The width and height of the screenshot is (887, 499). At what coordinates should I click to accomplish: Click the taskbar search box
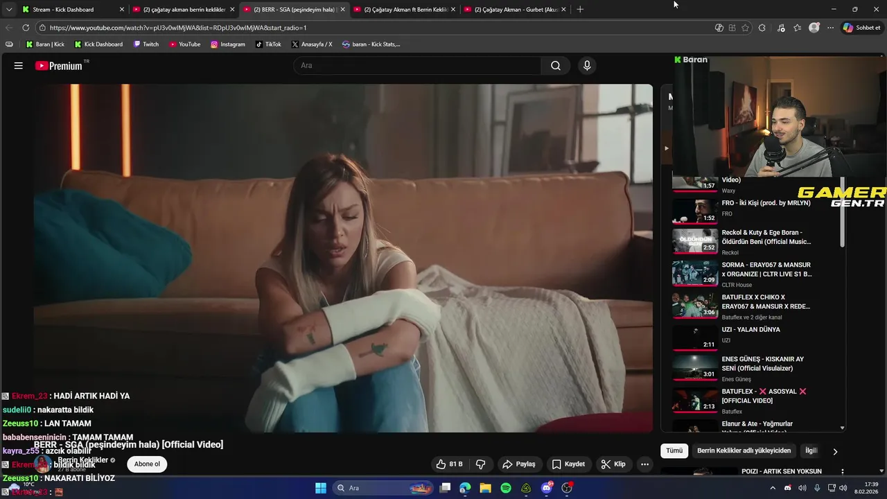click(384, 488)
